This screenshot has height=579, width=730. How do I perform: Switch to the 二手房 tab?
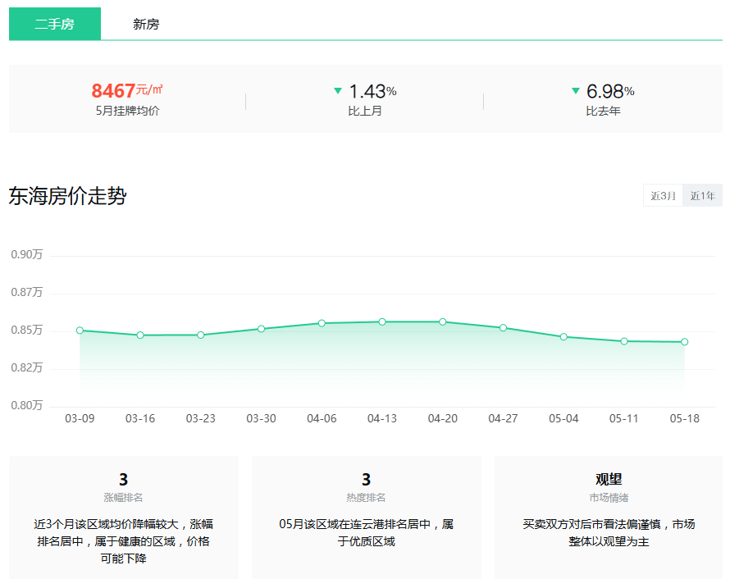pos(55,24)
